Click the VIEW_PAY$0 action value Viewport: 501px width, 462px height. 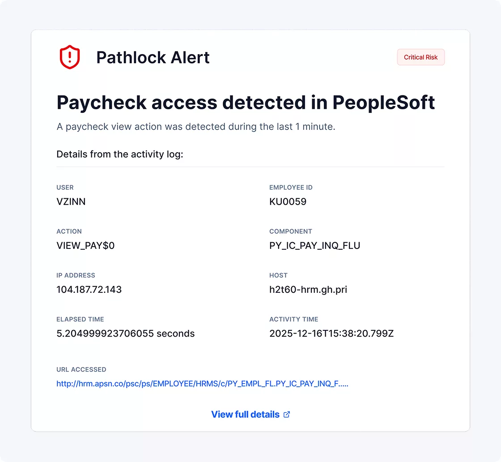85,245
